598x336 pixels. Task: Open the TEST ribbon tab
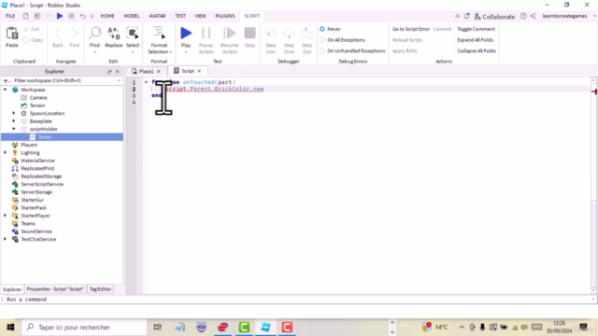(180, 16)
